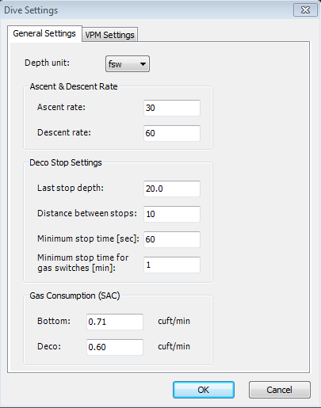Click the dropdown arrow next to fsw
The width and height of the screenshot is (321, 408).
[x=143, y=64]
